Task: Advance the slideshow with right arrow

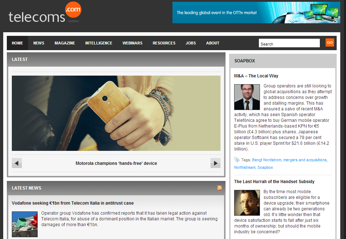Action: (x=215, y=163)
